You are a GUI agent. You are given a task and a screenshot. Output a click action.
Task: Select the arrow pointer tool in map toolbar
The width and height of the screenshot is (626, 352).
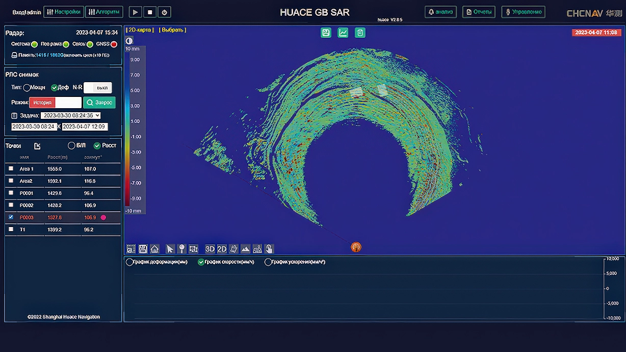pyautogui.click(x=170, y=249)
